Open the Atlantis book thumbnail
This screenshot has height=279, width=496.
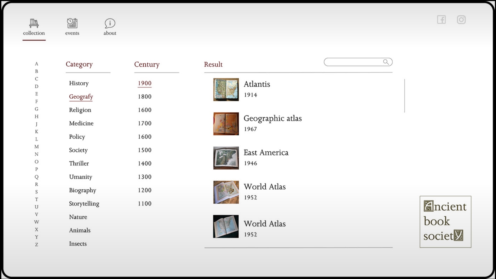226,90
